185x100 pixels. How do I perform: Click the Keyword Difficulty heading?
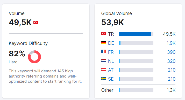28,43
